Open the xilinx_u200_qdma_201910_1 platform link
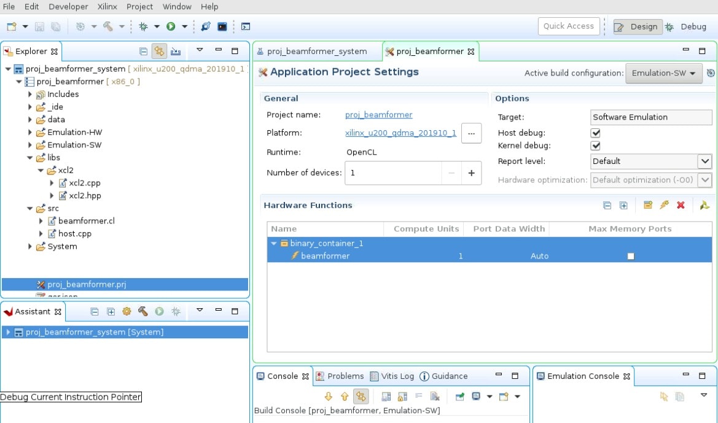Viewport: 718px width, 423px height. click(x=400, y=133)
